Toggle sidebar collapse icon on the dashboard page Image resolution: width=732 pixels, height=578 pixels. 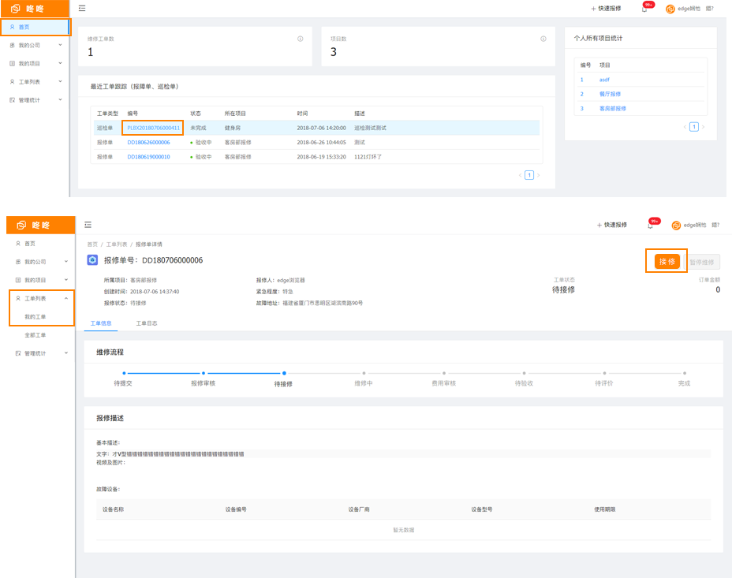click(x=83, y=9)
